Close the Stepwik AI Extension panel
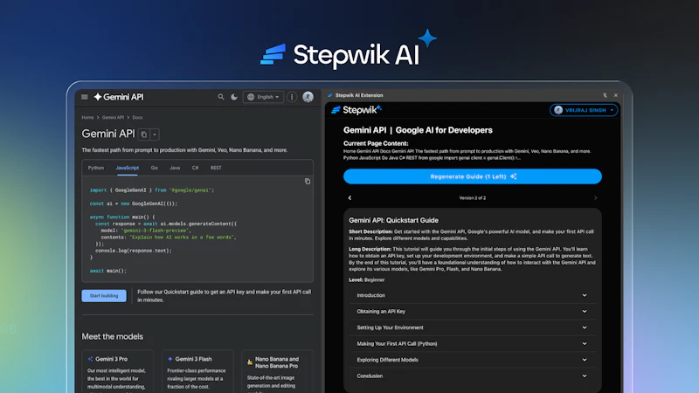Screen dimensions: 699x393 click(x=616, y=95)
